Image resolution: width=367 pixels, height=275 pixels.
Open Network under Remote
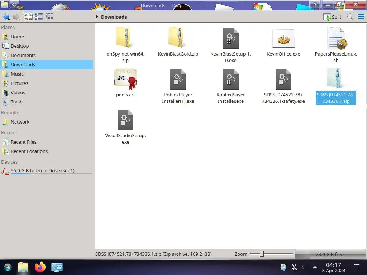[47, 122]
